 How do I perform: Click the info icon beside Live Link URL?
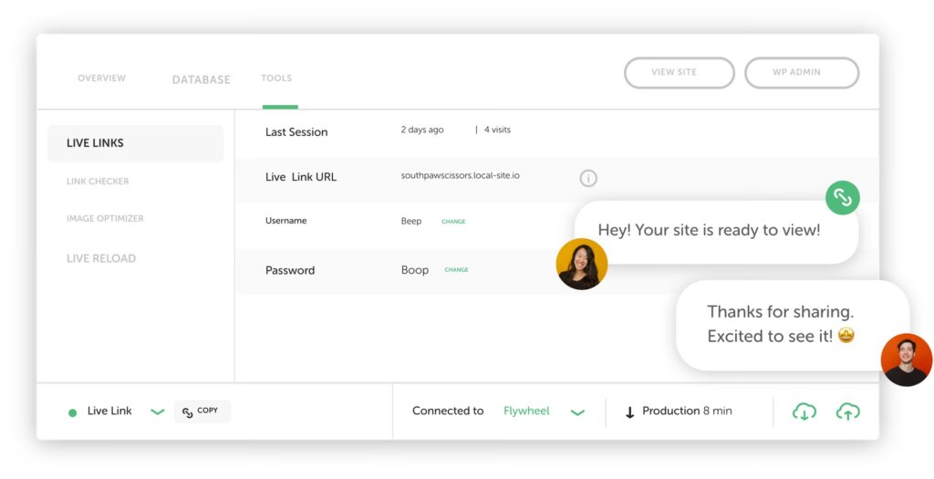pos(588,178)
